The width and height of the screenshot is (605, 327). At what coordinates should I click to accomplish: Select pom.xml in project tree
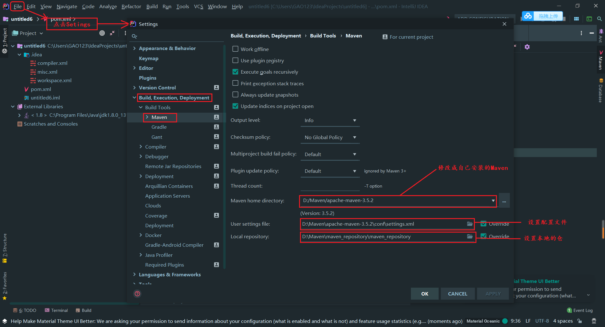tap(41, 89)
